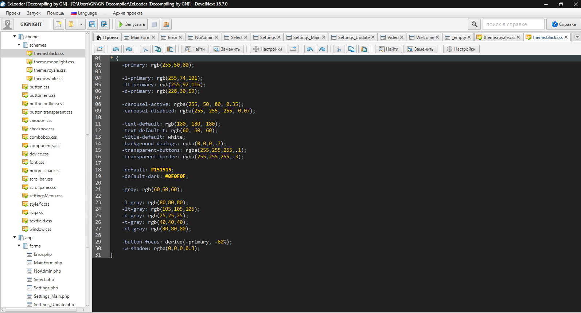Click the build project package icon

pyautogui.click(x=166, y=24)
